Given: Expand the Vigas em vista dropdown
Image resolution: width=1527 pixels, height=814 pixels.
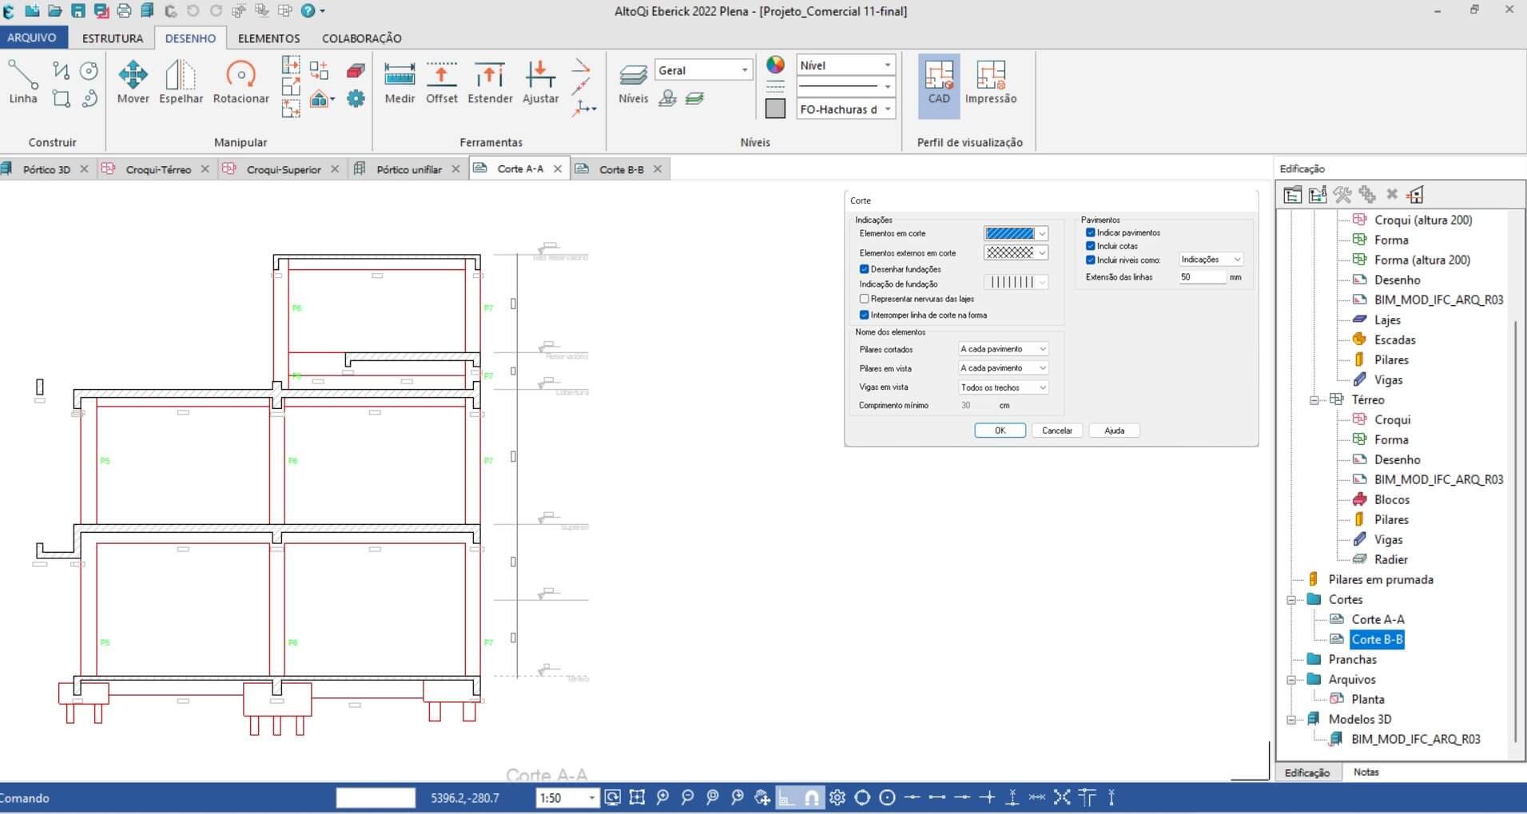Looking at the screenshot, I should click(x=1003, y=387).
